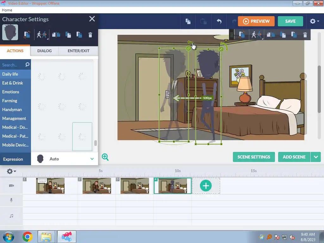Click the trash icon in floating toolbar
This screenshot has height=243, width=324.
305,35
